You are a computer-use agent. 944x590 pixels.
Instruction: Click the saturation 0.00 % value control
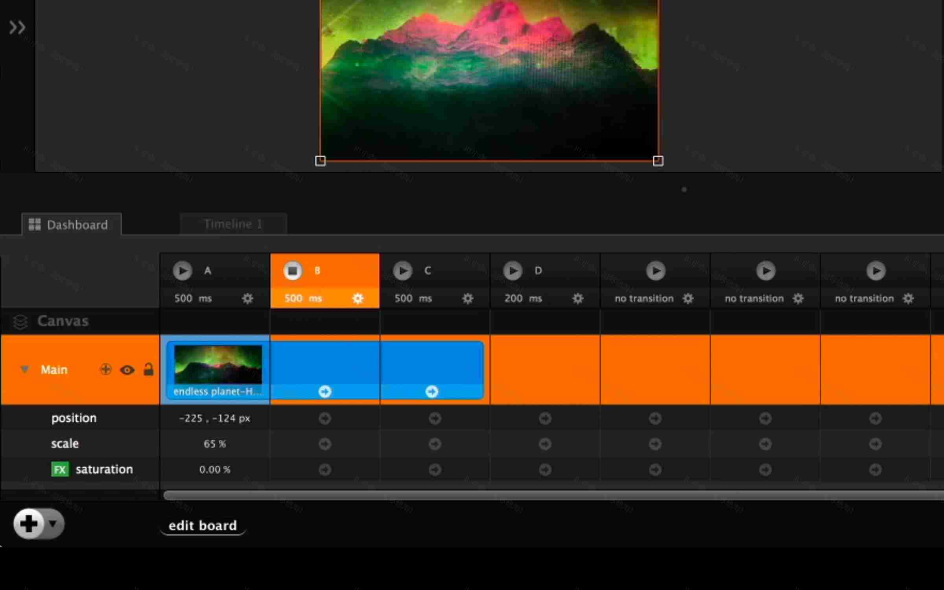point(215,469)
